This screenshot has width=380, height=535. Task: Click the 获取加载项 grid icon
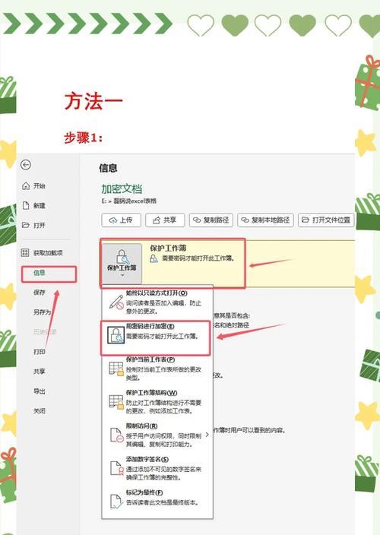click(25, 253)
